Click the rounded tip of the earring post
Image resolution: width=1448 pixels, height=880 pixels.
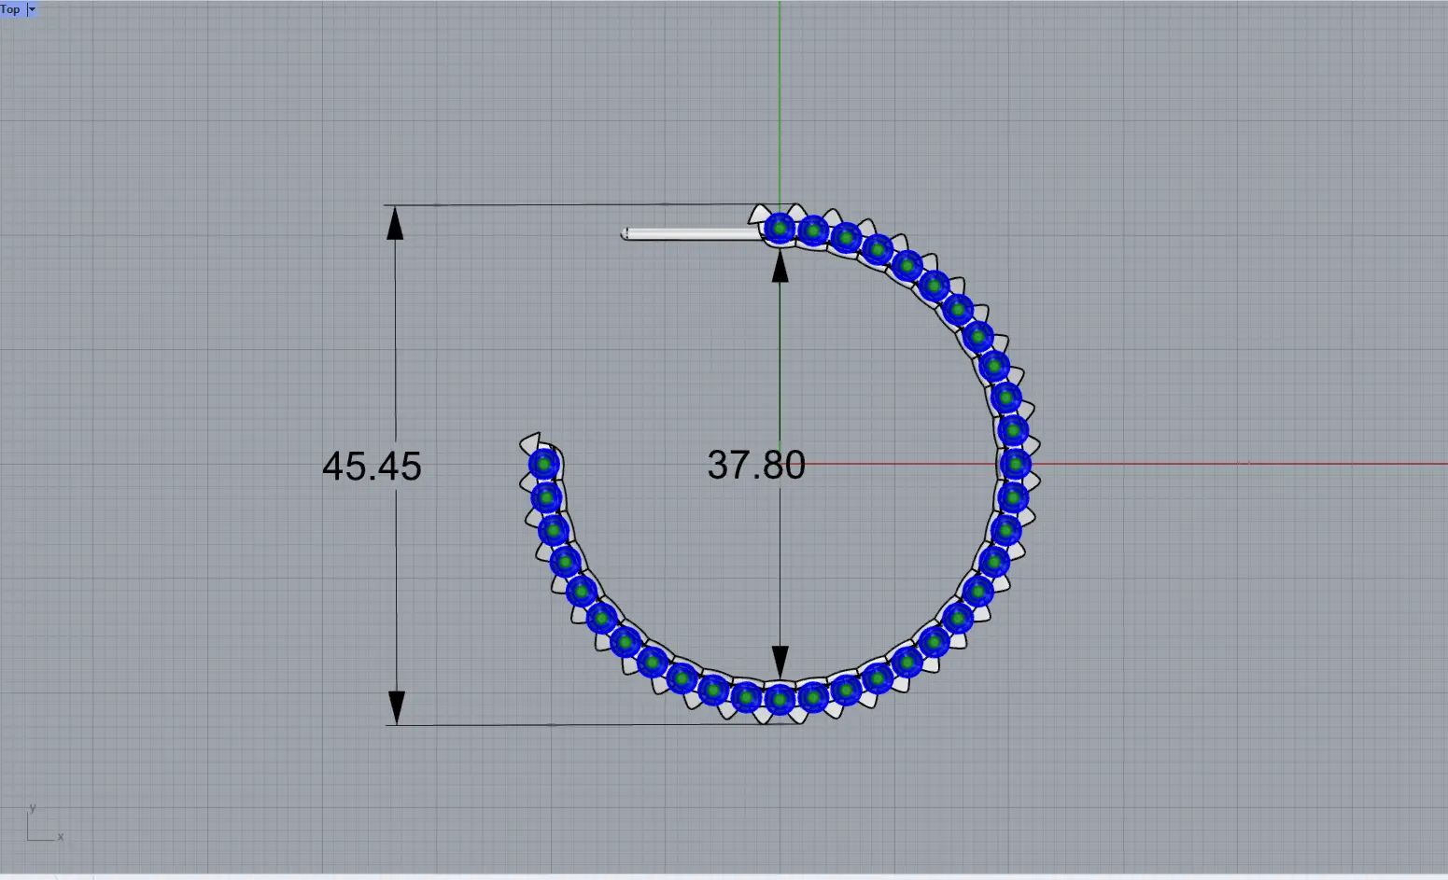pyautogui.click(x=625, y=234)
